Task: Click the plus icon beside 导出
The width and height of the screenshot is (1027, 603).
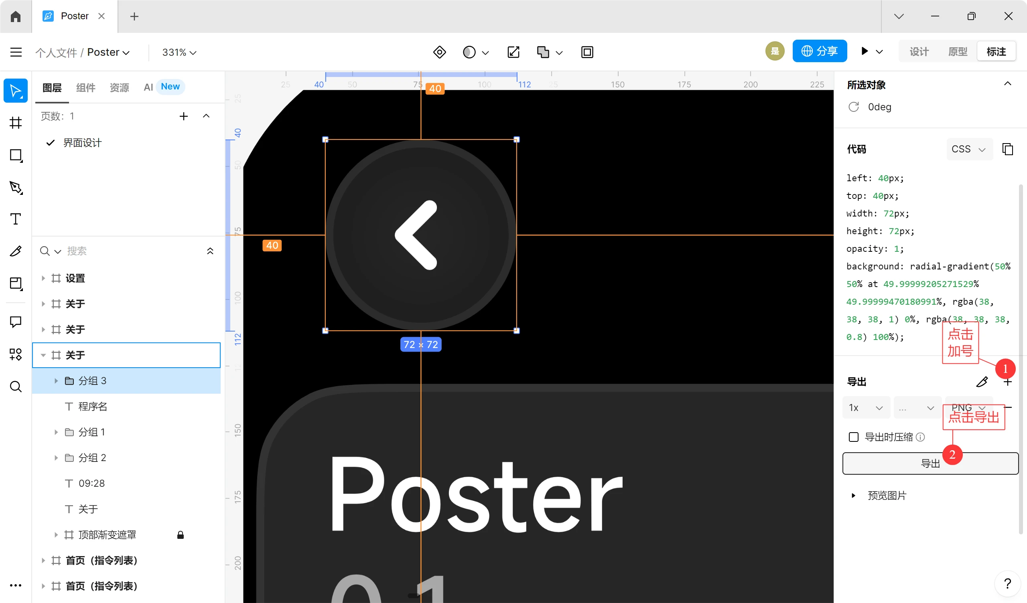Action: click(x=1007, y=382)
